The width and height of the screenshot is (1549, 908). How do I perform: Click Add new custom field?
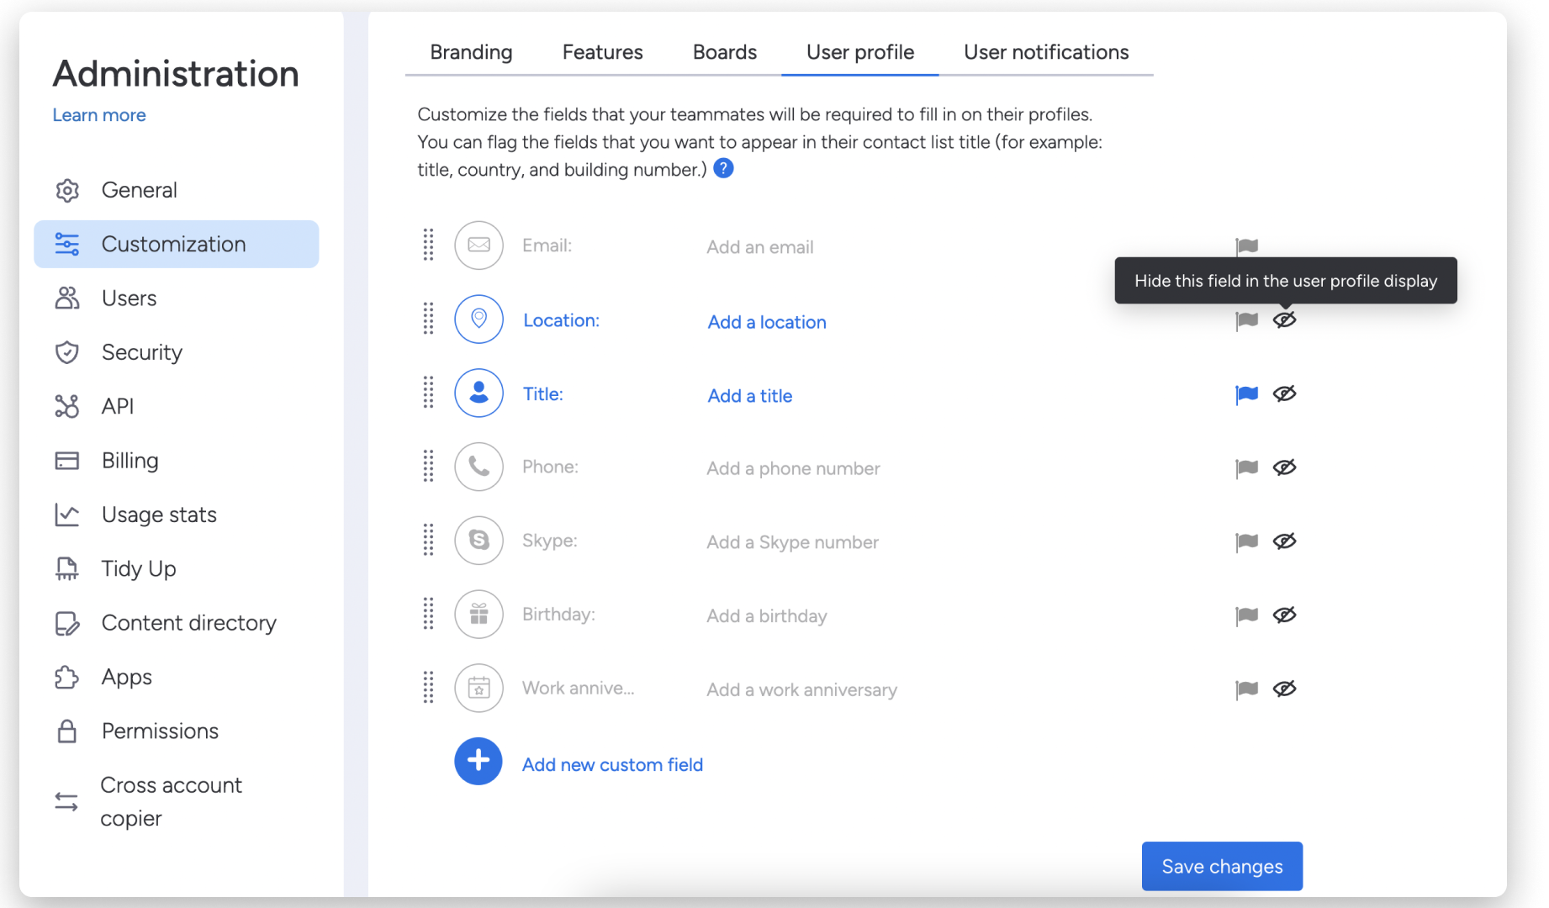(611, 764)
